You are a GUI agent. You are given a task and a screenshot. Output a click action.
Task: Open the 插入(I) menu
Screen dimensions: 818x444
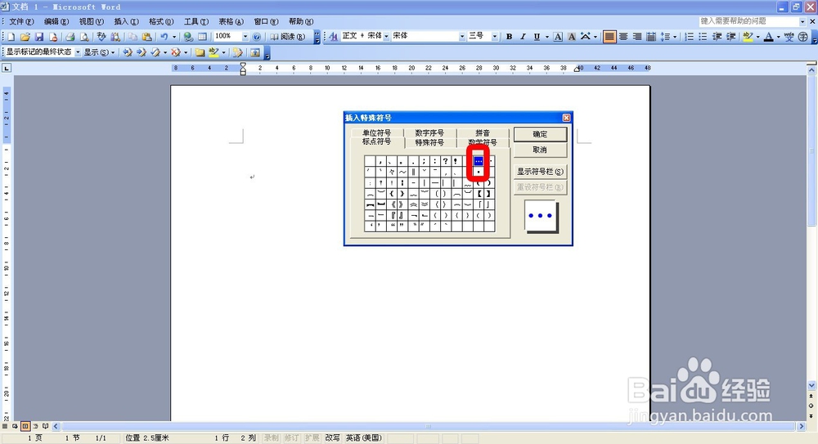coord(126,21)
